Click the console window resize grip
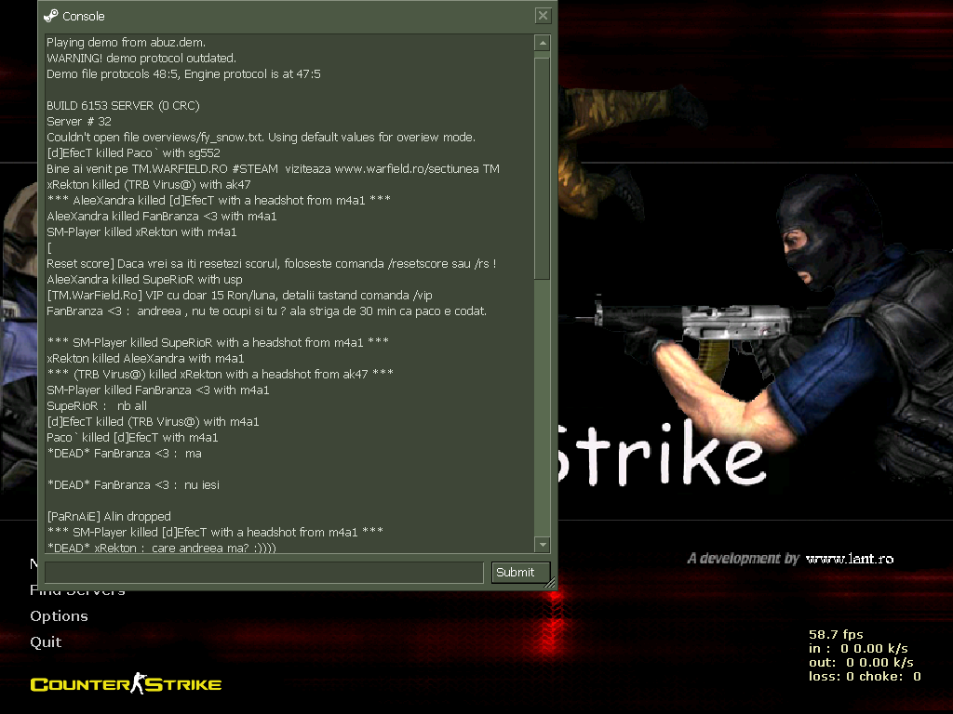The image size is (953, 714). click(551, 584)
